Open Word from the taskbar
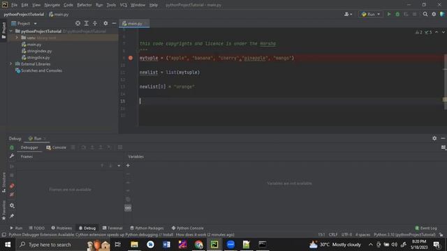Image resolution: width=447 pixels, height=251 pixels. pyautogui.click(x=166, y=245)
